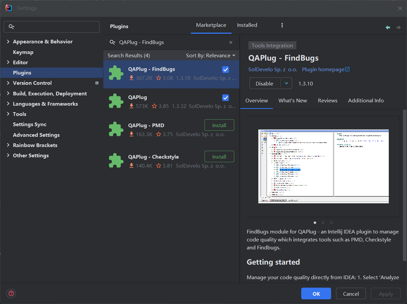Image resolution: width=407 pixels, height=304 pixels.
Task: Open the Plugin homepage link
Action: pyautogui.click(x=323, y=70)
